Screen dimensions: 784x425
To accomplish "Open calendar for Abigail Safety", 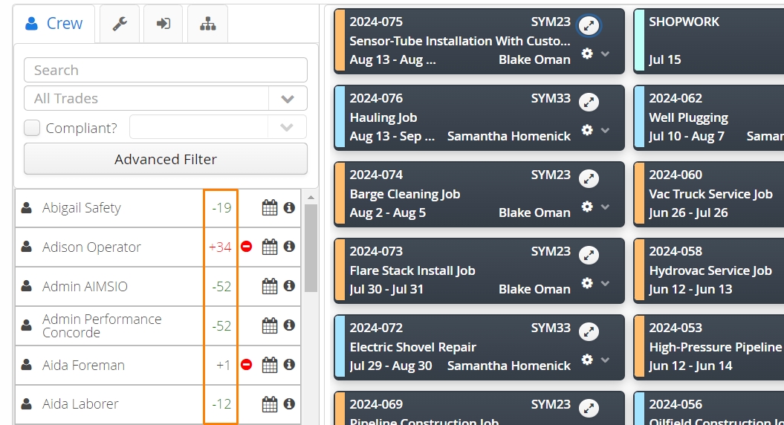I will (x=270, y=207).
